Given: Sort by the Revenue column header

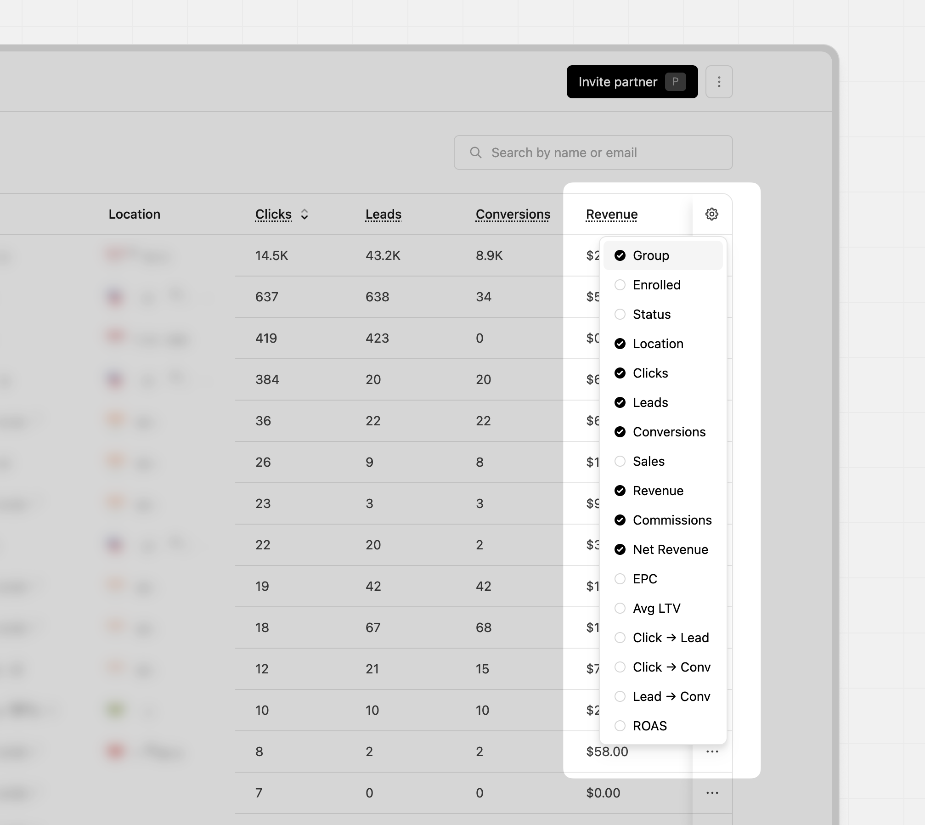Looking at the screenshot, I should click(x=611, y=214).
